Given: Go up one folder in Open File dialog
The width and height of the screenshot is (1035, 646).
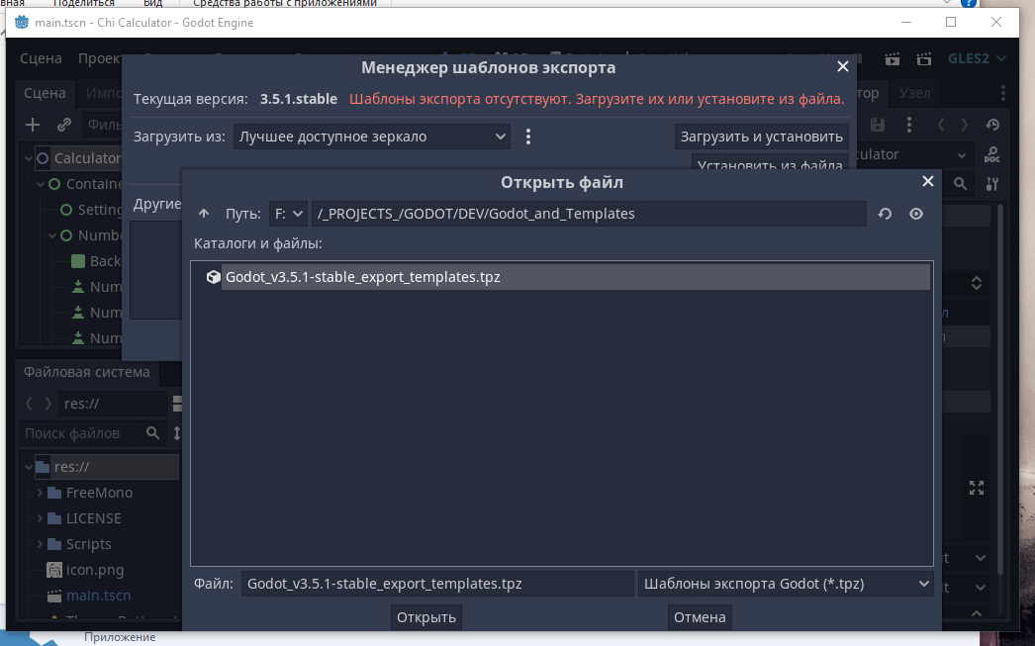Looking at the screenshot, I should coord(204,214).
